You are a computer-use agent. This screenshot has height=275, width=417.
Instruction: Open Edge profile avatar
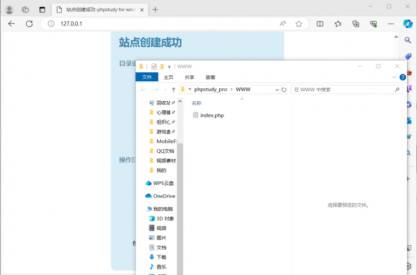coord(10,10)
